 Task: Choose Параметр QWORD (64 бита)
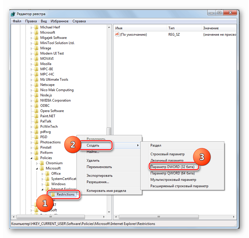pyautogui.click(x=182, y=173)
